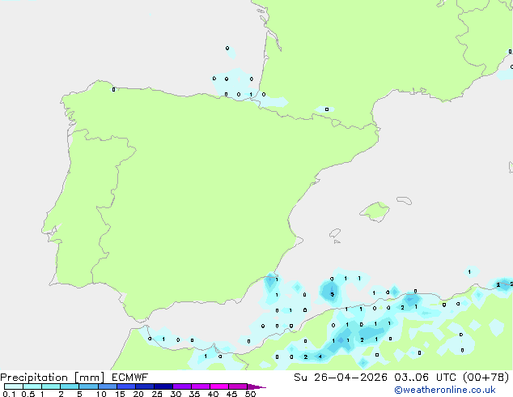Image resolution: width=513 pixels, height=397 pixels.
Task: Click the "15" legend scale label
Action: click(120, 394)
